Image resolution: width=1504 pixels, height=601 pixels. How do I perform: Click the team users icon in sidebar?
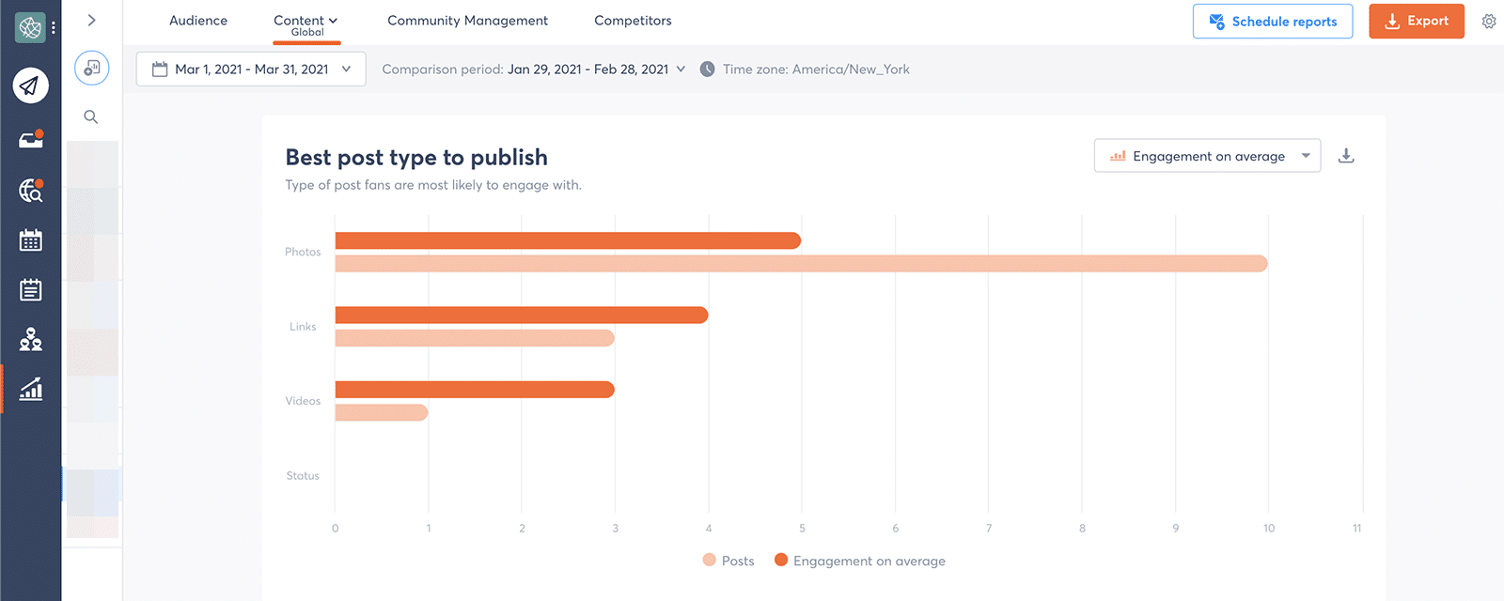coord(30,339)
